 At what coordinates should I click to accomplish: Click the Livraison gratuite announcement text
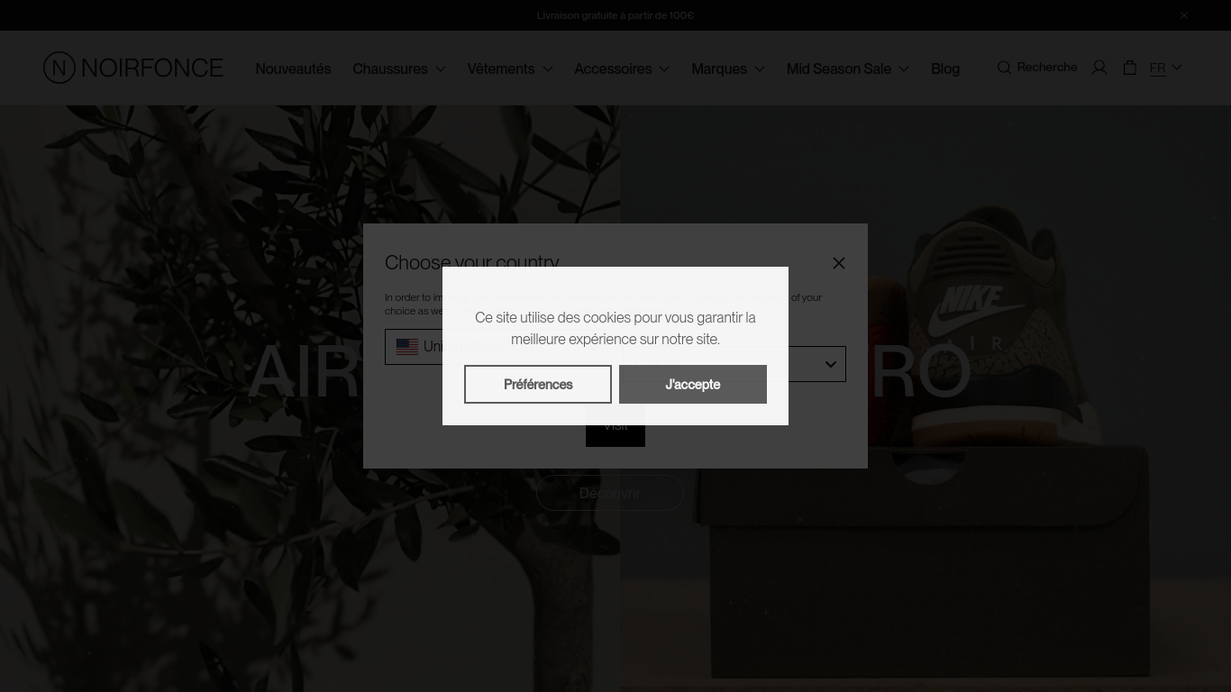(x=615, y=15)
